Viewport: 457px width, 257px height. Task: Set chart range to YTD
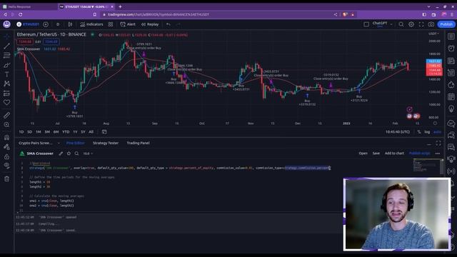(66, 132)
